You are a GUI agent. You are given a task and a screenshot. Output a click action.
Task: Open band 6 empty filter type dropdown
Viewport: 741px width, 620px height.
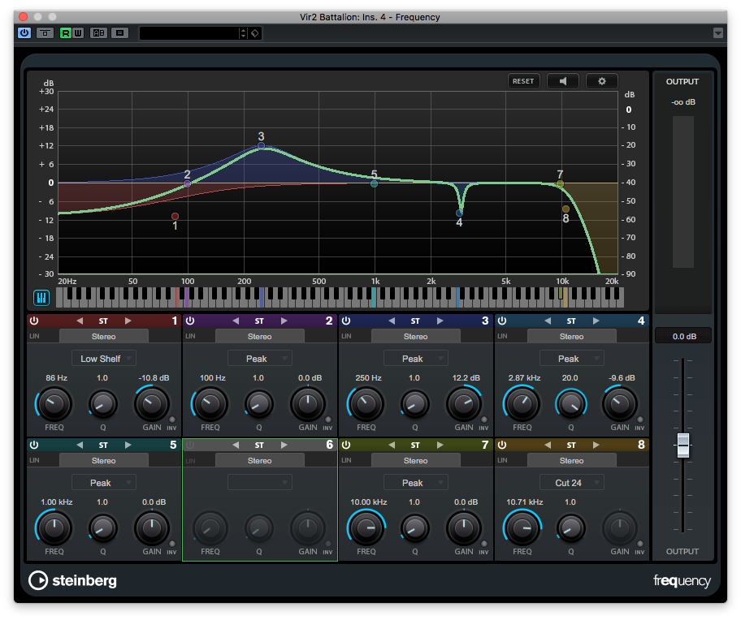[260, 483]
